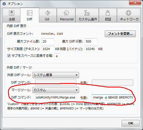Switch to the Git tab

[48, 15]
